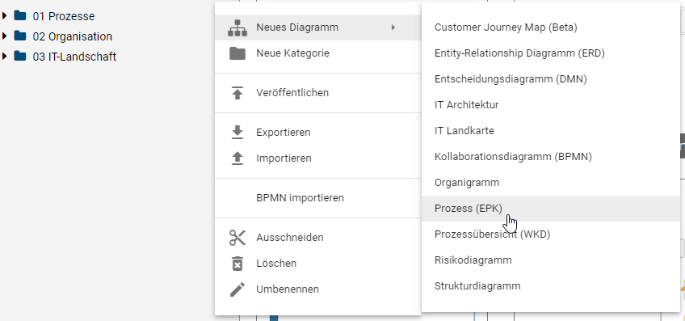The width and height of the screenshot is (685, 321).
Task: Click the 03 IT-Landschaft folder icon
Action: point(19,56)
